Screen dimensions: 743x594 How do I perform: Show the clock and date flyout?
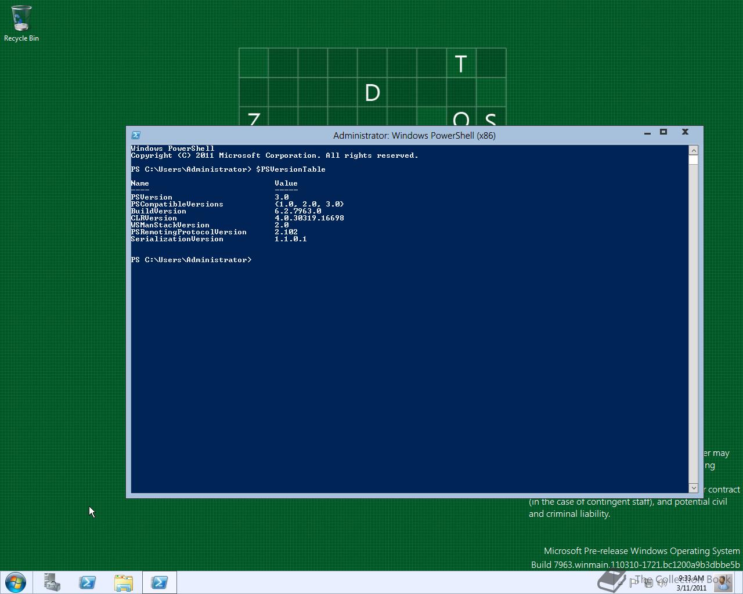coord(691,583)
